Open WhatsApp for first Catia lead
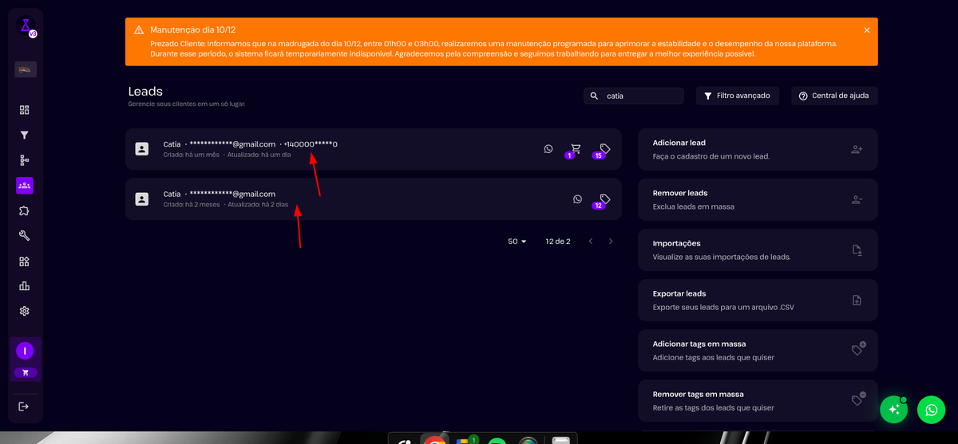The width and height of the screenshot is (958, 444). [x=548, y=148]
